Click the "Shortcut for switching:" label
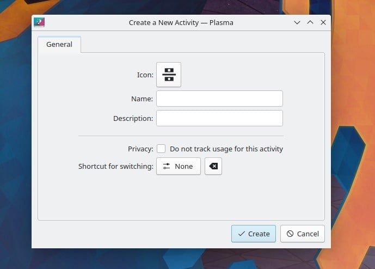Viewport: 375px width, 269px height. (116, 166)
